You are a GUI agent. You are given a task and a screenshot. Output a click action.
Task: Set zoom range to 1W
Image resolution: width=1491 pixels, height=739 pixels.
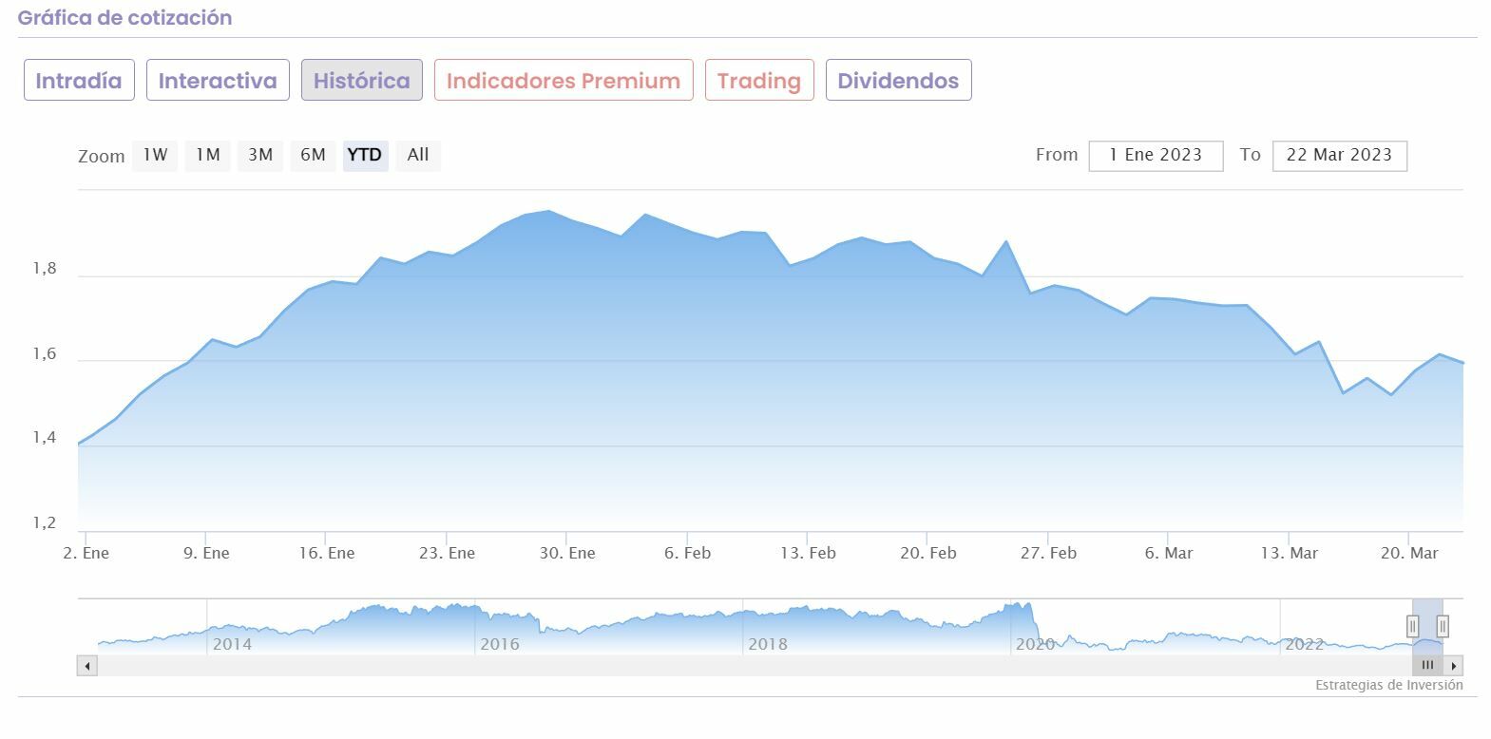[155, 155]
